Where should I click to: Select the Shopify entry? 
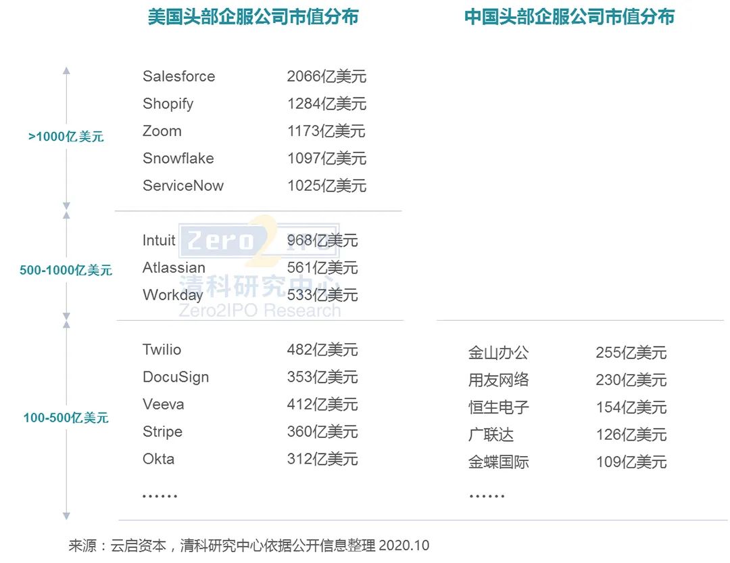[167, 104]
